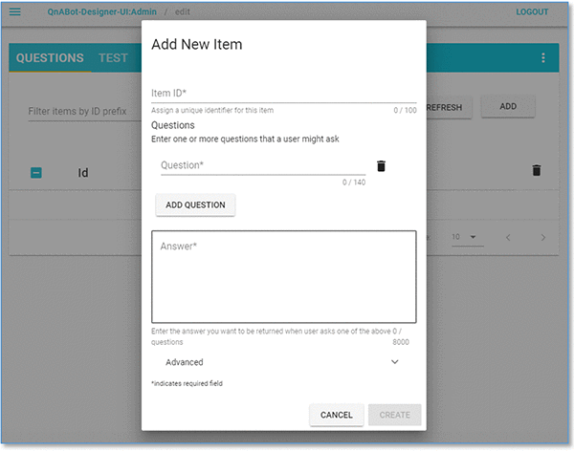Go to the previous page arrow
Screen dimensions: 574x451
click(x=508, y=238)
